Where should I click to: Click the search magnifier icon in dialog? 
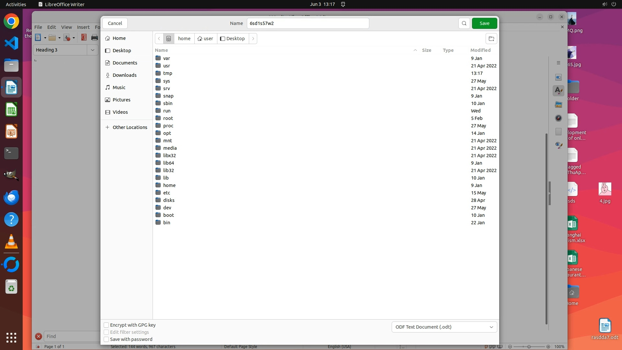coord(464,23)
